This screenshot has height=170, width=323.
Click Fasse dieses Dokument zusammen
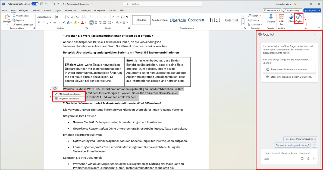coord(289,69)
